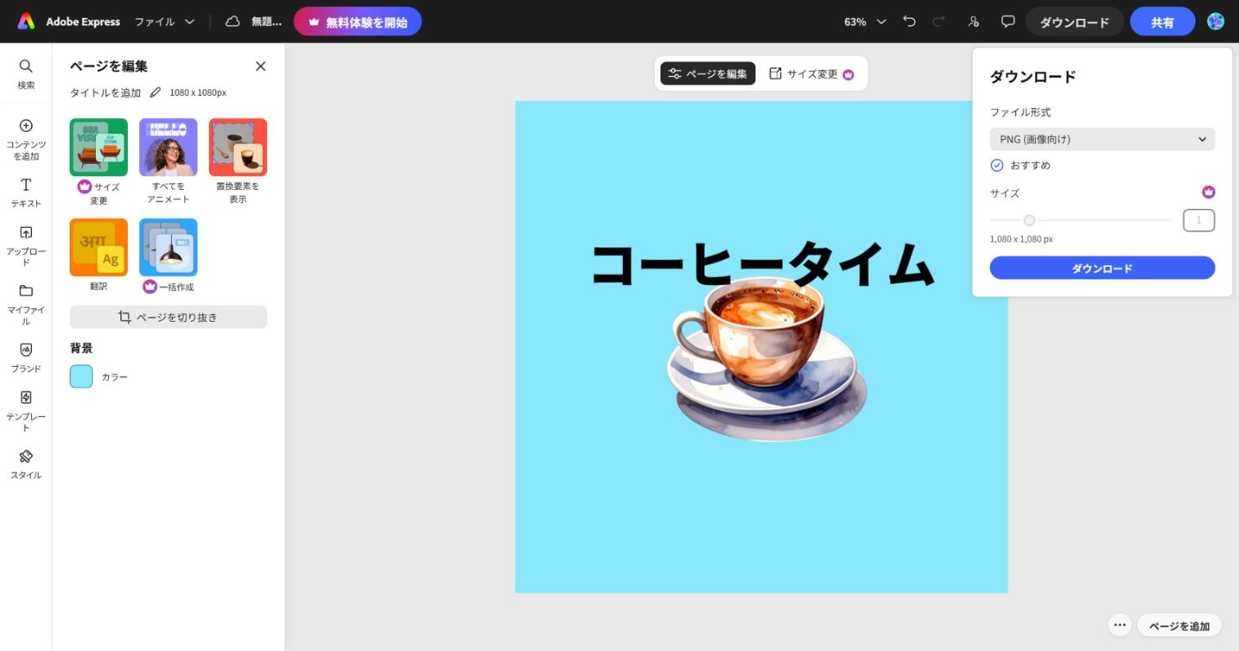Select the ページを編集 toolbar tab
Viewport: 1239px width, 651px height.
(708, 74)
